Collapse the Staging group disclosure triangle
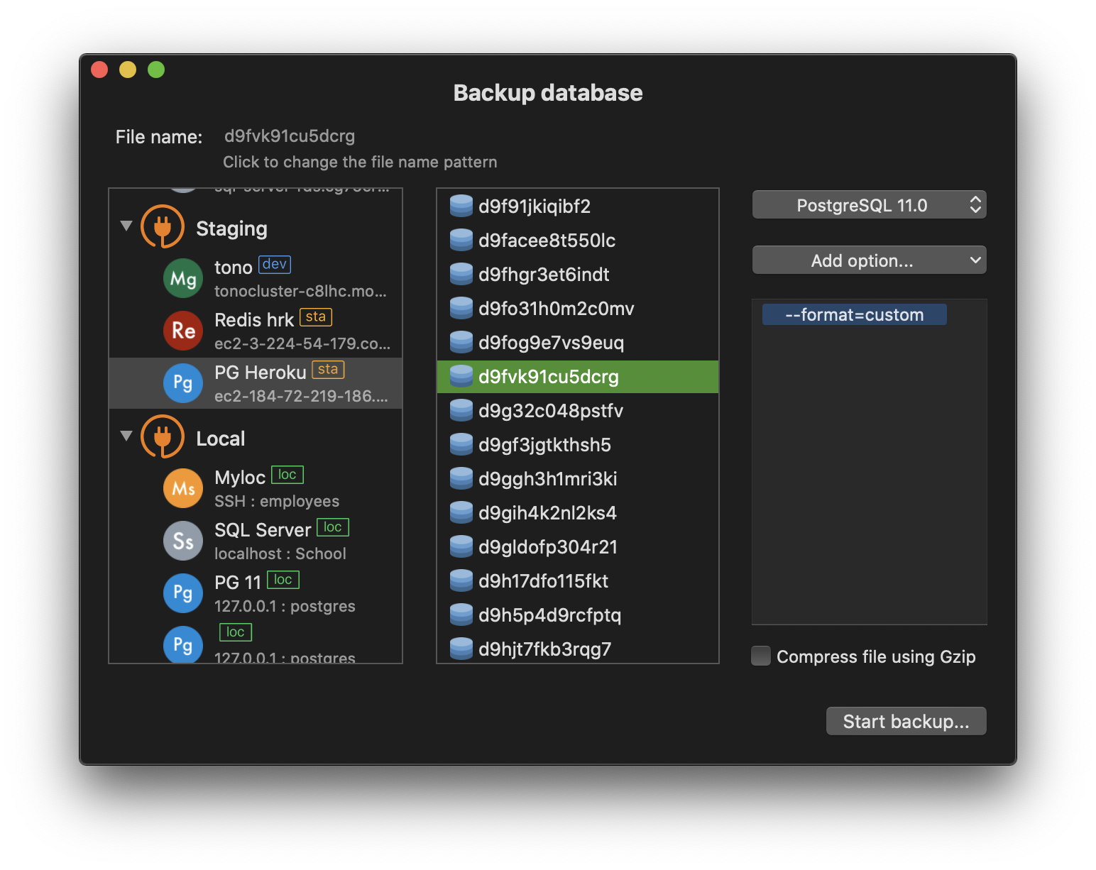This screenshot has height=870, width=1096. tap(126, 226)
